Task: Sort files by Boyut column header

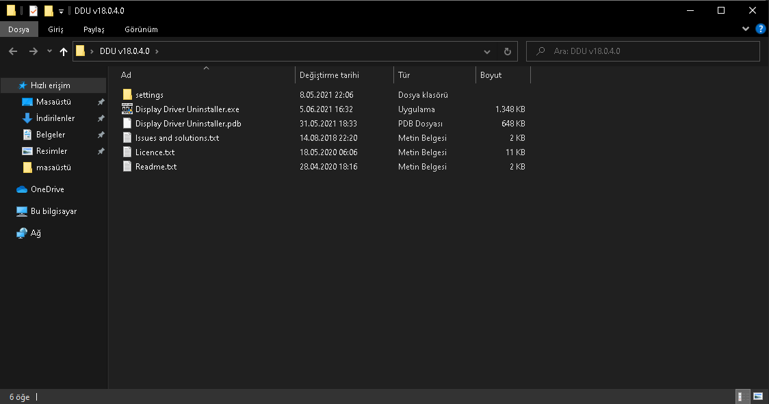Action: [491, 75]
